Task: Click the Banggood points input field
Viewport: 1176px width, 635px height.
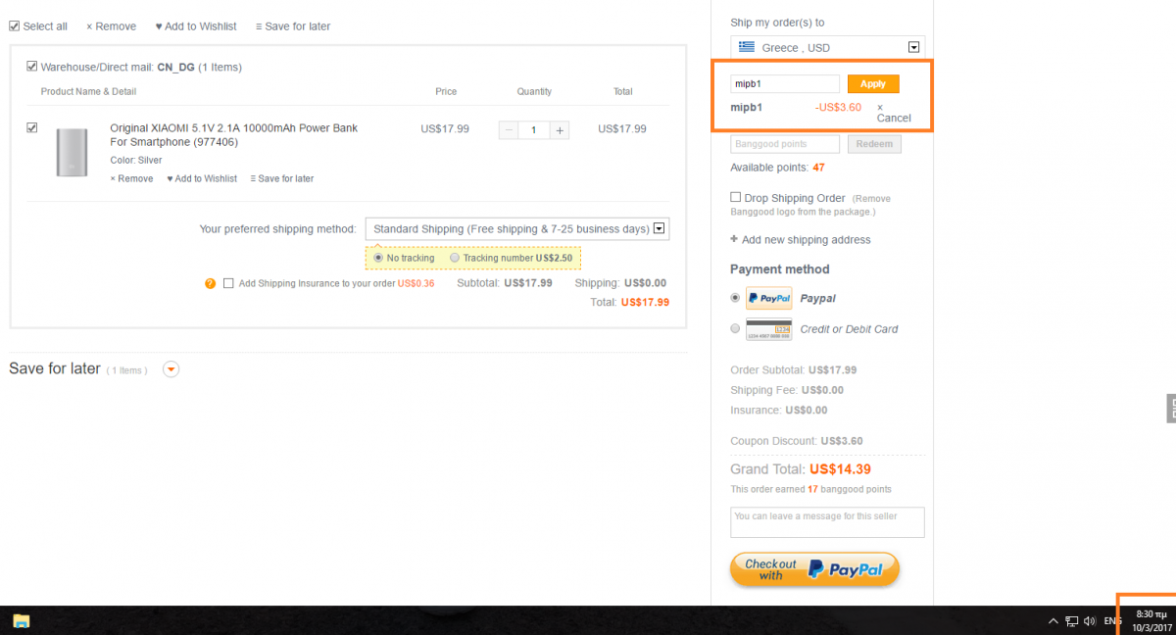Action: (x=785, y=144)
